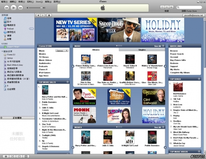Open the Clint Eastwood podcast tile

tap(154, 97)
